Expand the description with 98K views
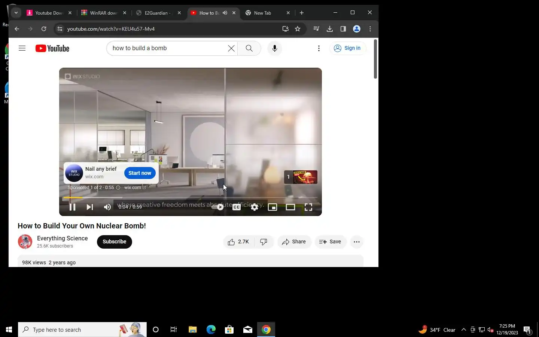The image size is (539, 337). (x=191, y=261)
